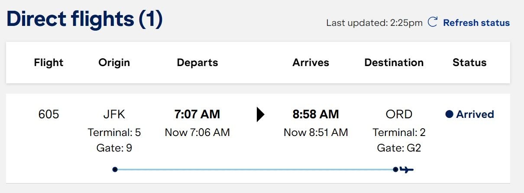This screenshot has width=524, height=193.
Task: Click the Destination column header
Action: (x=394, y=63)
